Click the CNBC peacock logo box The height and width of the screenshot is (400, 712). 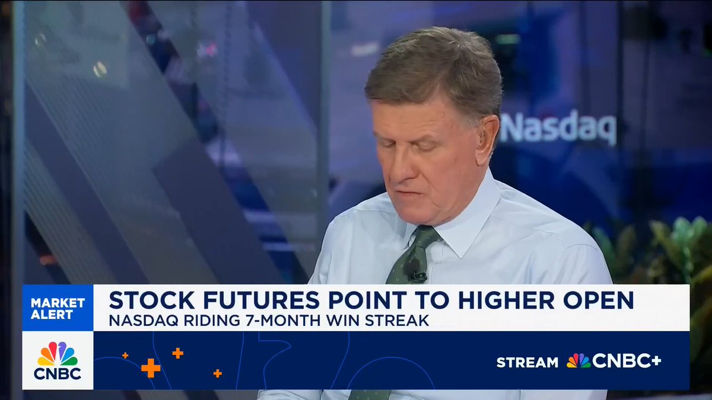(x=58, y=360)
